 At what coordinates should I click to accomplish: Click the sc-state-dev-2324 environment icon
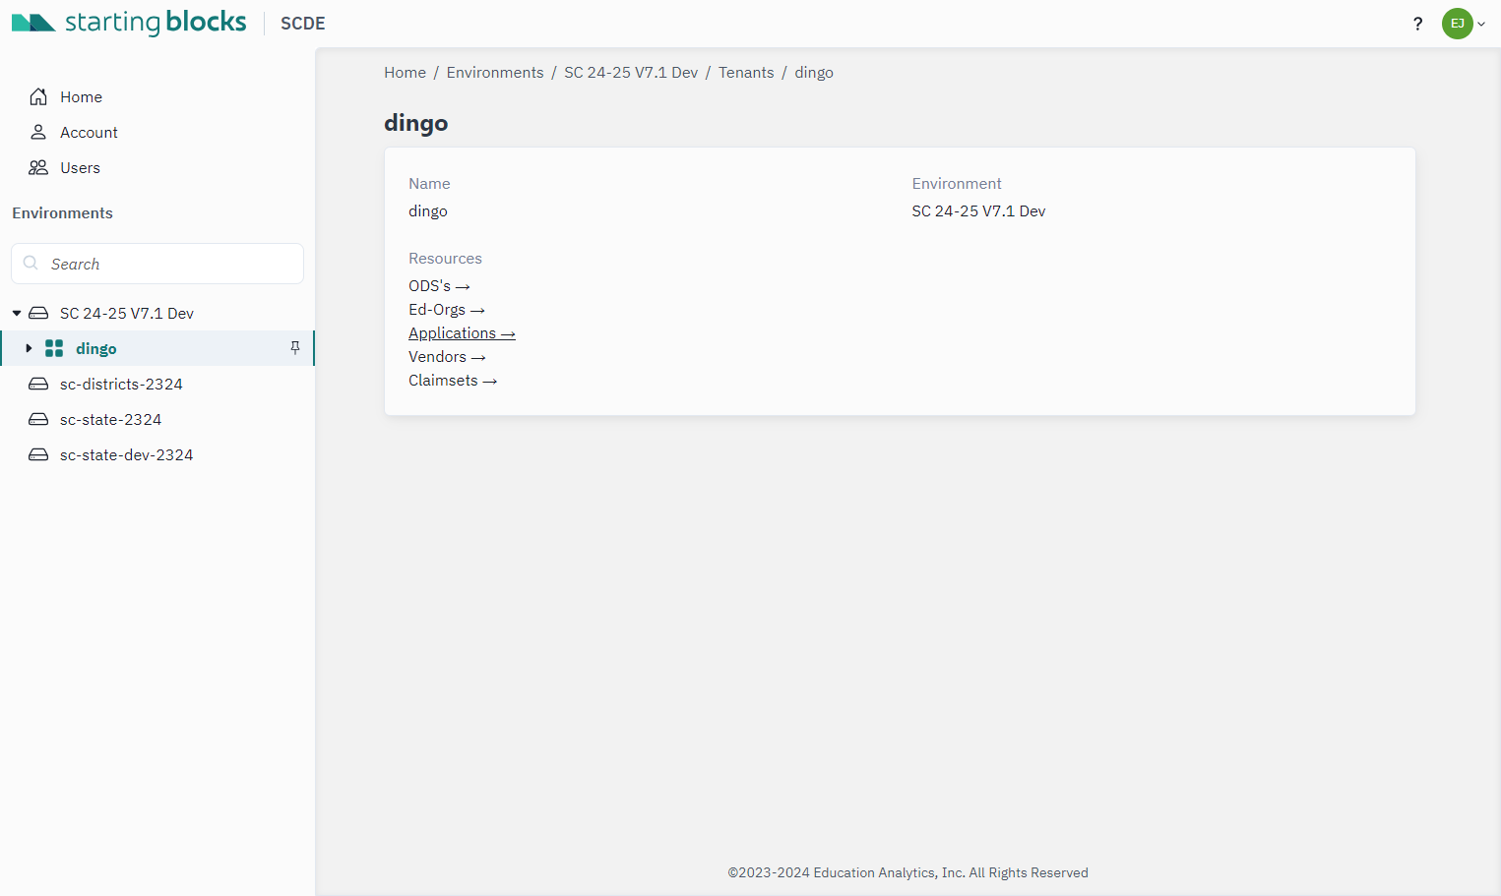point(38,454)
